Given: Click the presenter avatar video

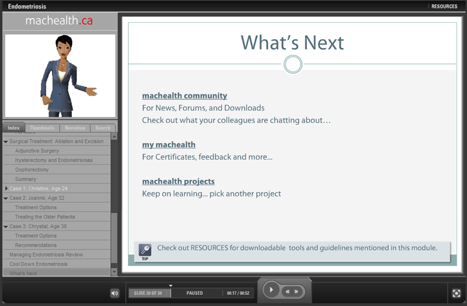Looking at the screenshot, I should coord(60,76).
